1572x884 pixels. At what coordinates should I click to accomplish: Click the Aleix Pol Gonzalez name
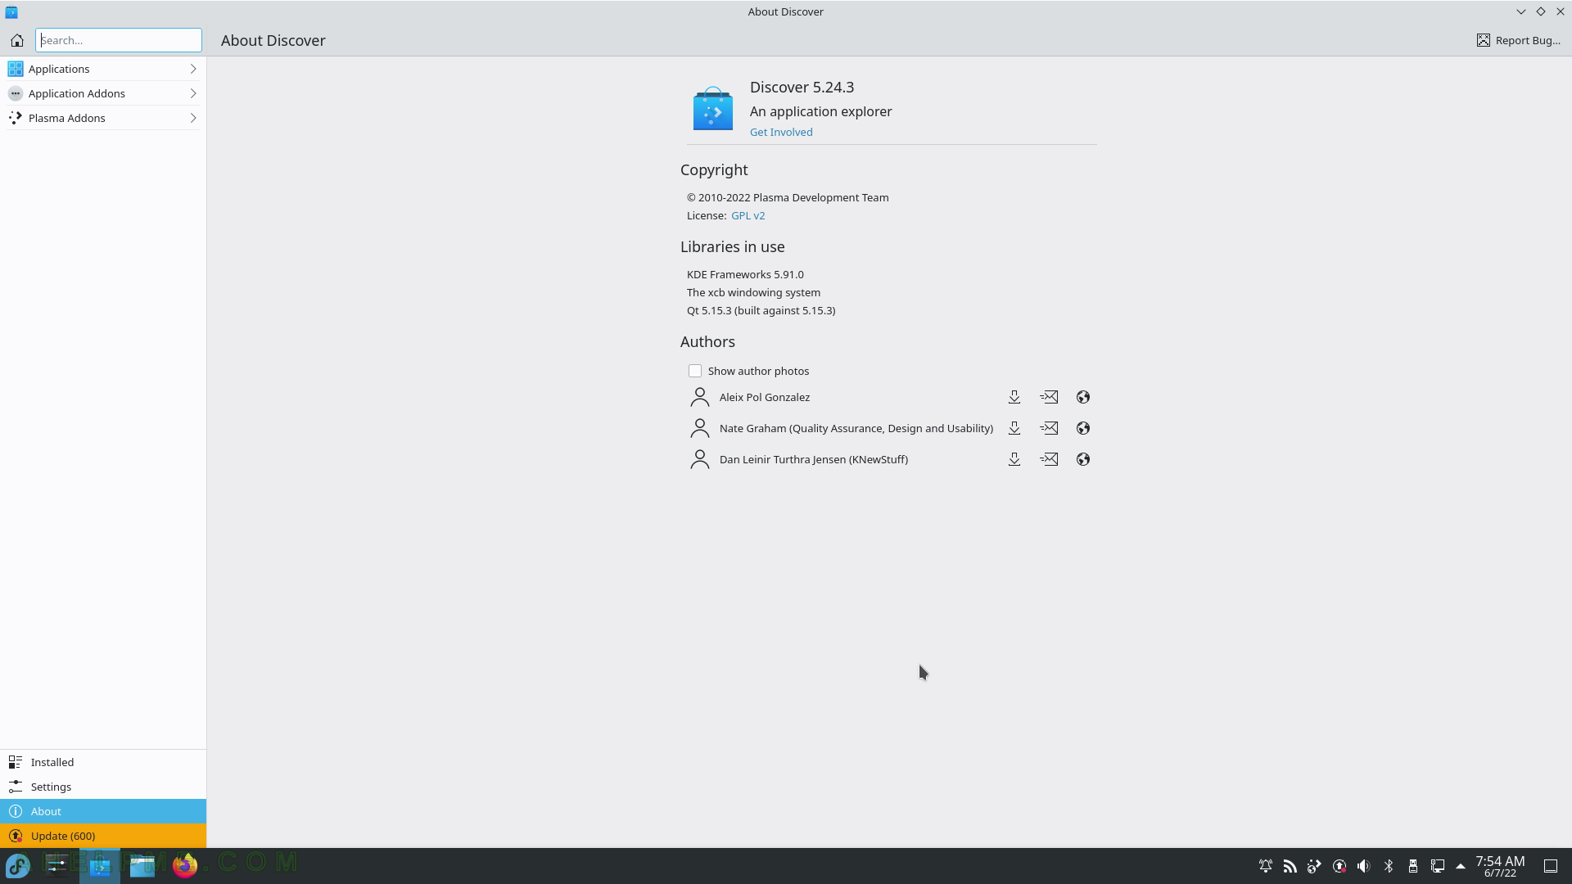pos(765,397)
